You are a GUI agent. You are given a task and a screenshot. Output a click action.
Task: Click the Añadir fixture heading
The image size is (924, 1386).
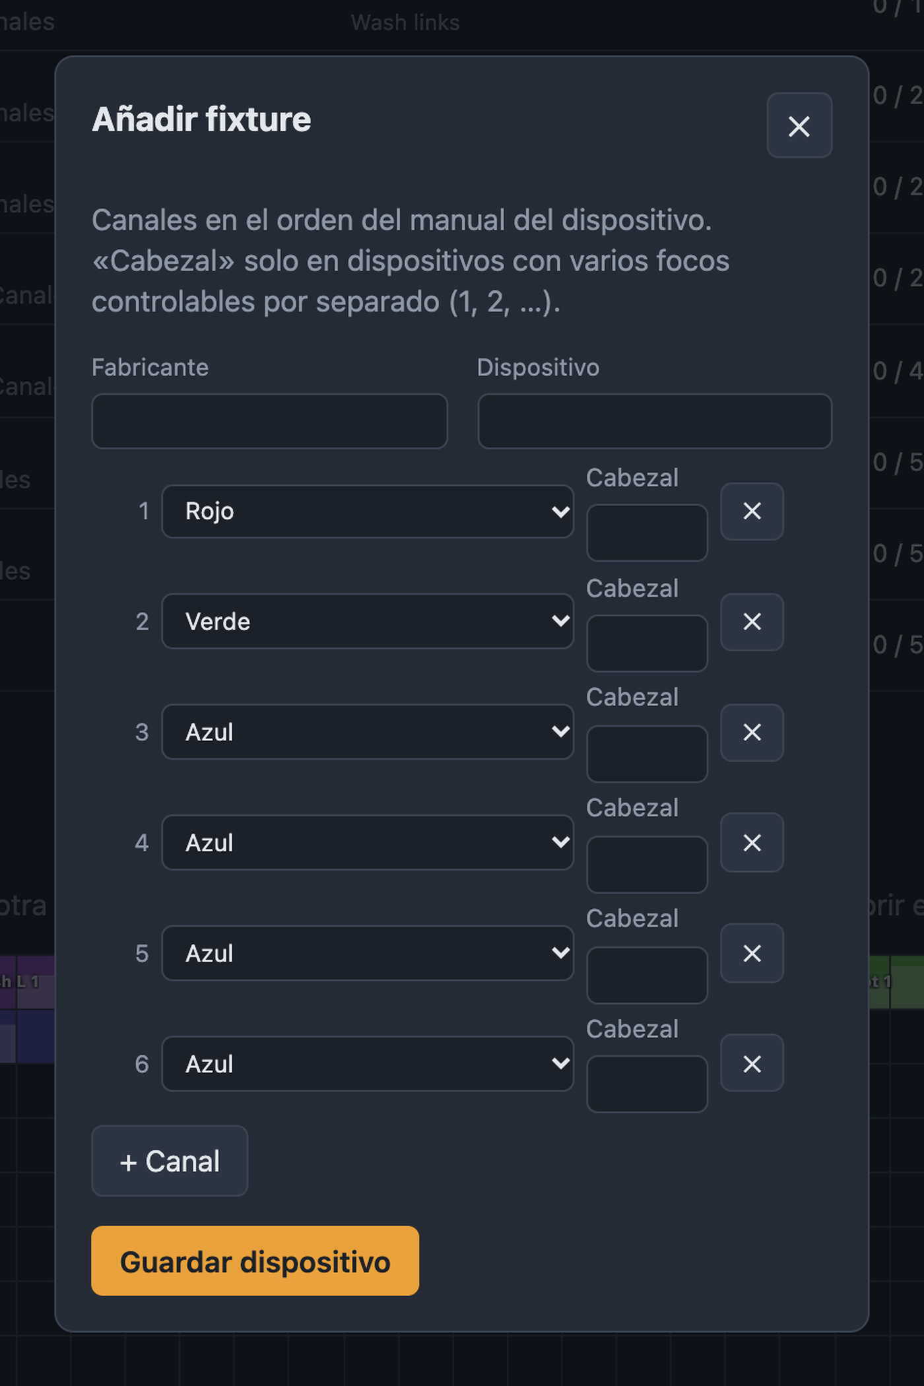201,119
